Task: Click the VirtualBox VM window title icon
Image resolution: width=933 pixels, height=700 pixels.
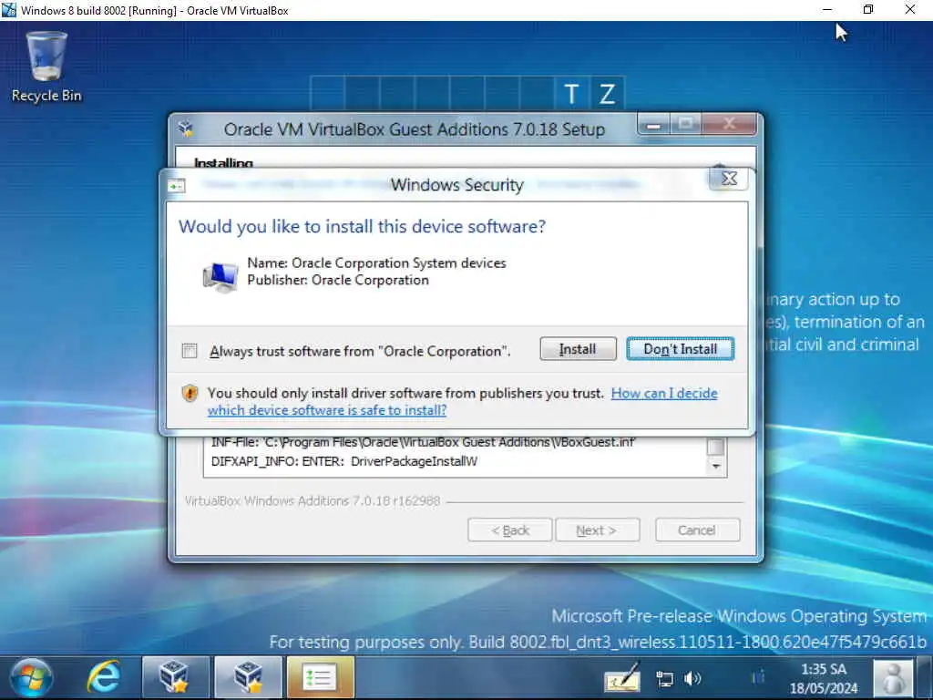Action: [x=9, y=9]
